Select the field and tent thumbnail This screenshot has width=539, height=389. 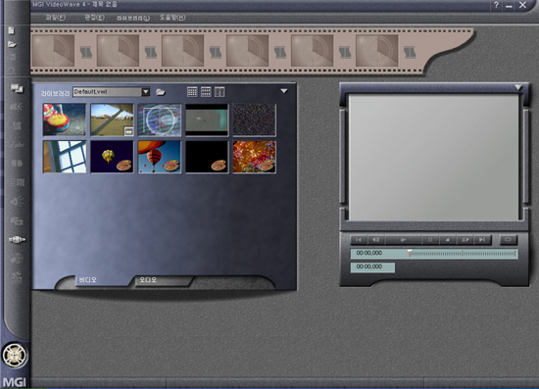[112, 120]
